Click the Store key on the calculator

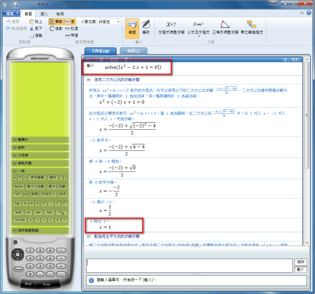[x=18, y=269]
